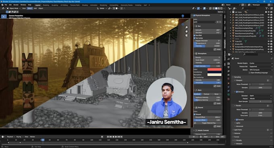Click the Night Intensity slider
The height and width of the screenshot is (148, 274).
208,66
